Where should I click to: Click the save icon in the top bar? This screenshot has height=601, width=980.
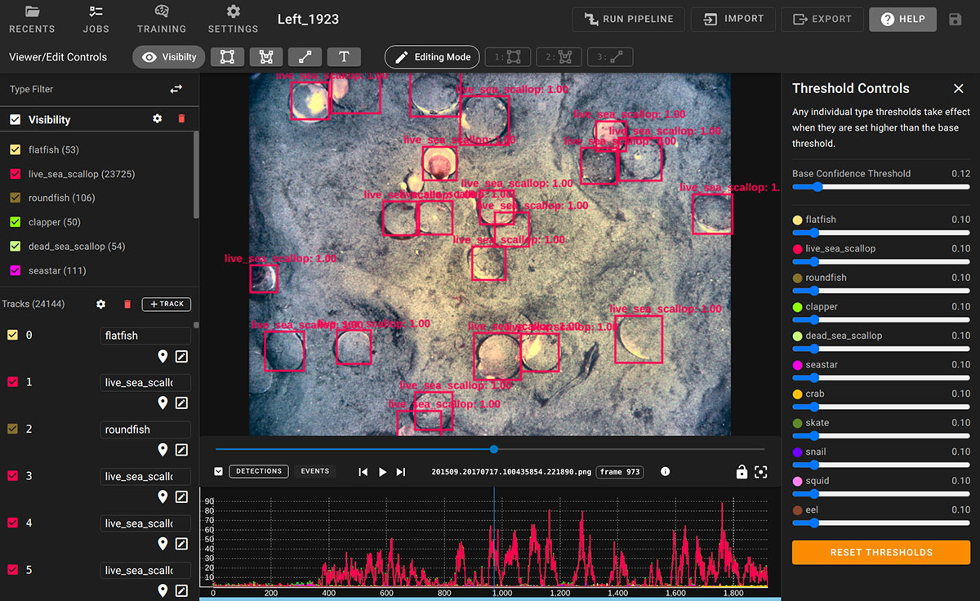(955, 18)
